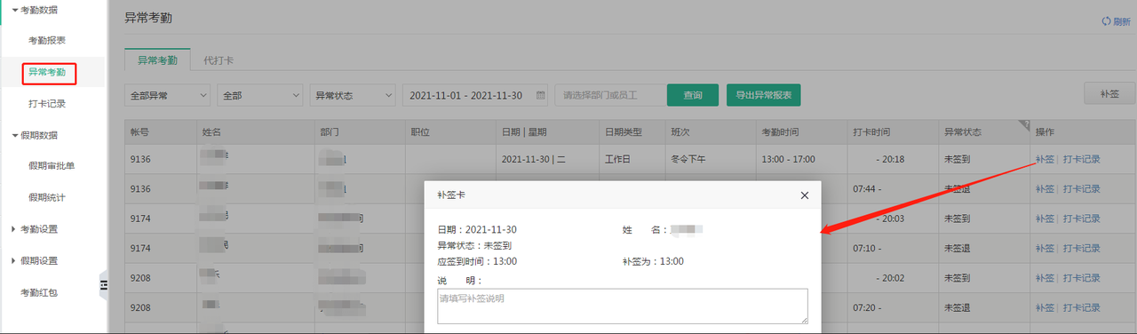1137x334 pixels.
Task: Open the 异常状态 dropdown
Action: (x=353, y=95)
